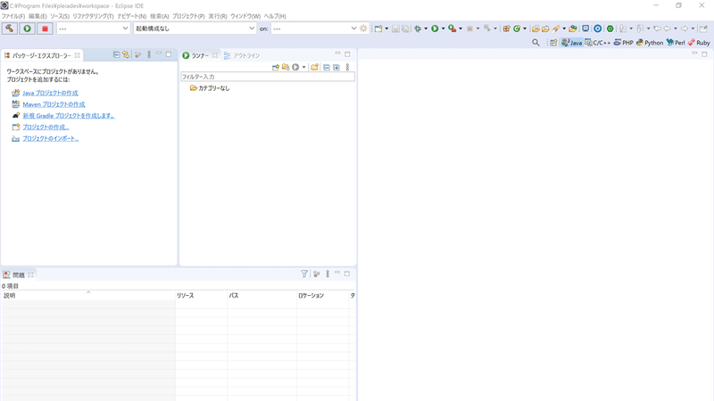This screenshot has width=714, height=401.
Task: Switch to the C/C++ perspective
Action: (597, 42)
